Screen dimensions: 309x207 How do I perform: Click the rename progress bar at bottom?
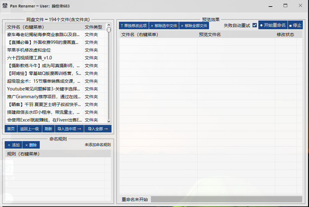pyautogui.click(x=226, y=199)
